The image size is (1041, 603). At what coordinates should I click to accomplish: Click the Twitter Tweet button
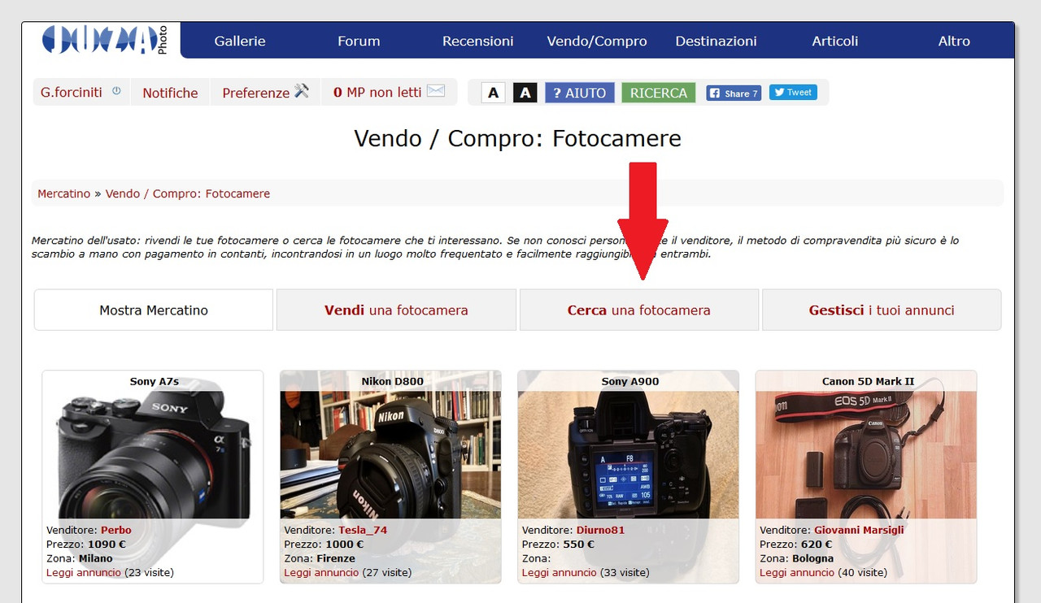[x=793, y=92]
